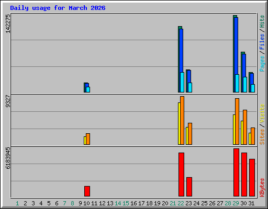Click the orange Sites bar for day 30
This screenshot has width=268, height=209.
tap(245, 127)
